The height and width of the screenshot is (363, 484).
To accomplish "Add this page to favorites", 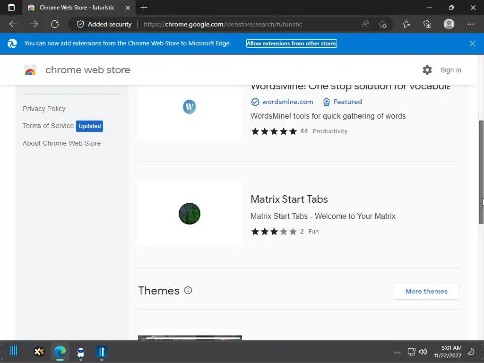I will click(383, 24).
